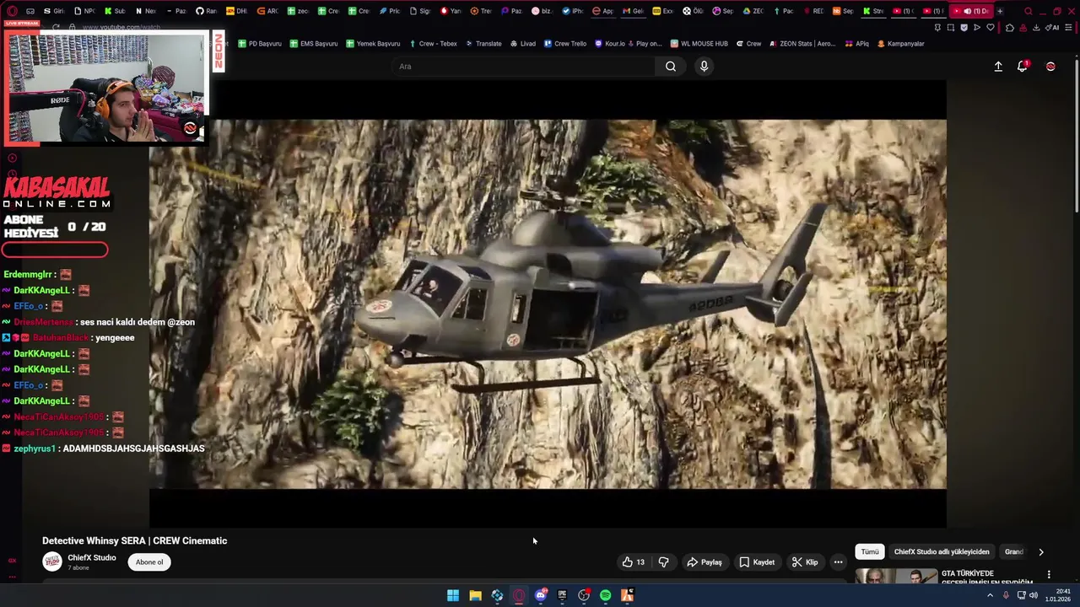Open the suggested video thumbnail 'GTA TÜRKİYE'DE'
Image resolution: width=1080 pixels, height=607 pixels.
pyautogui.click(x=896, y=577)
